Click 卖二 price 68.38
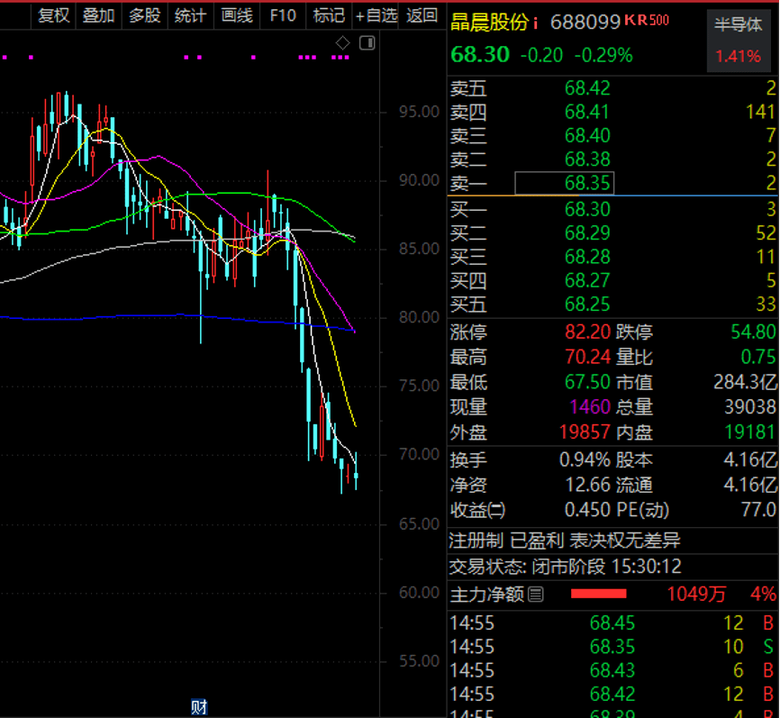 [x=587, y=159]
